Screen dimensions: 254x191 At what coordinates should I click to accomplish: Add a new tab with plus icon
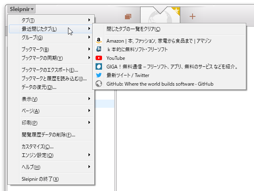192,16
